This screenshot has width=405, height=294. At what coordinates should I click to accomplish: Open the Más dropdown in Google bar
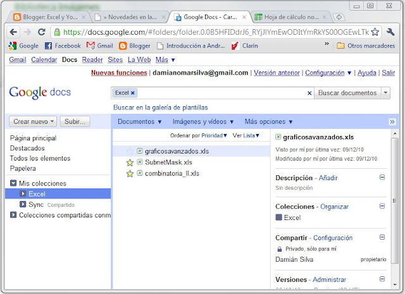pyautogui.click(x=165, y=60)
